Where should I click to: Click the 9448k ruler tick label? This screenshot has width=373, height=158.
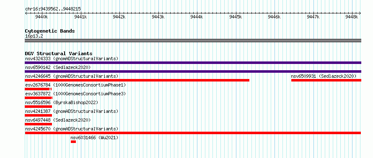pos(352,17)
